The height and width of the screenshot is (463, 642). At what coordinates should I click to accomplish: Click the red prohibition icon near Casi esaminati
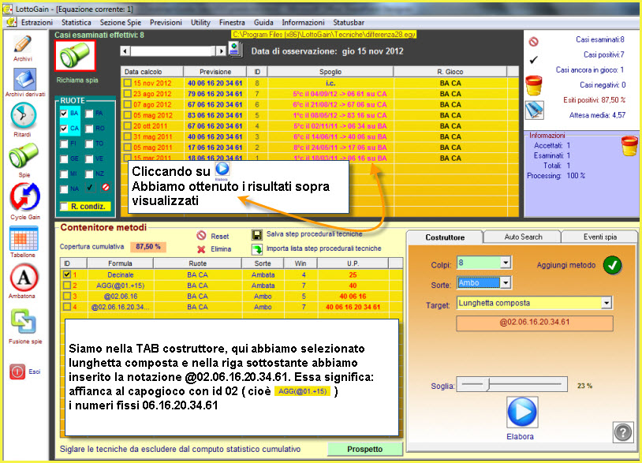click(533, 41)
